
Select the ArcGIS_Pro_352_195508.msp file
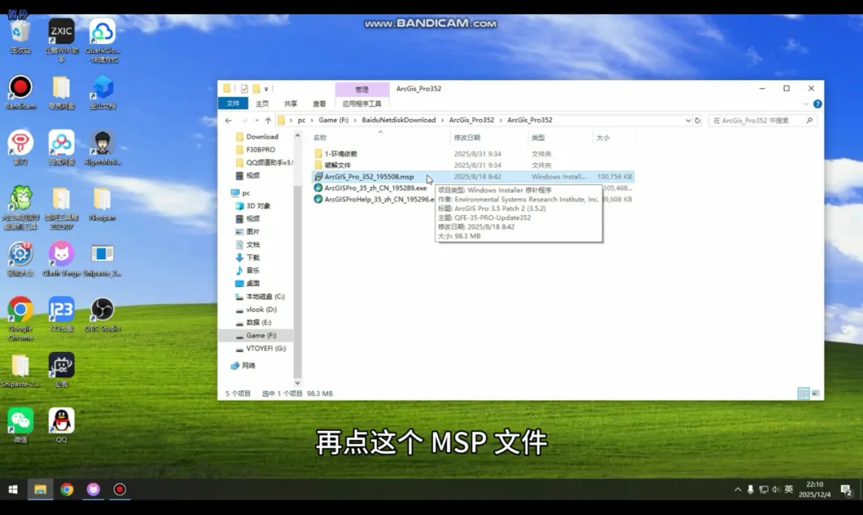368,177
